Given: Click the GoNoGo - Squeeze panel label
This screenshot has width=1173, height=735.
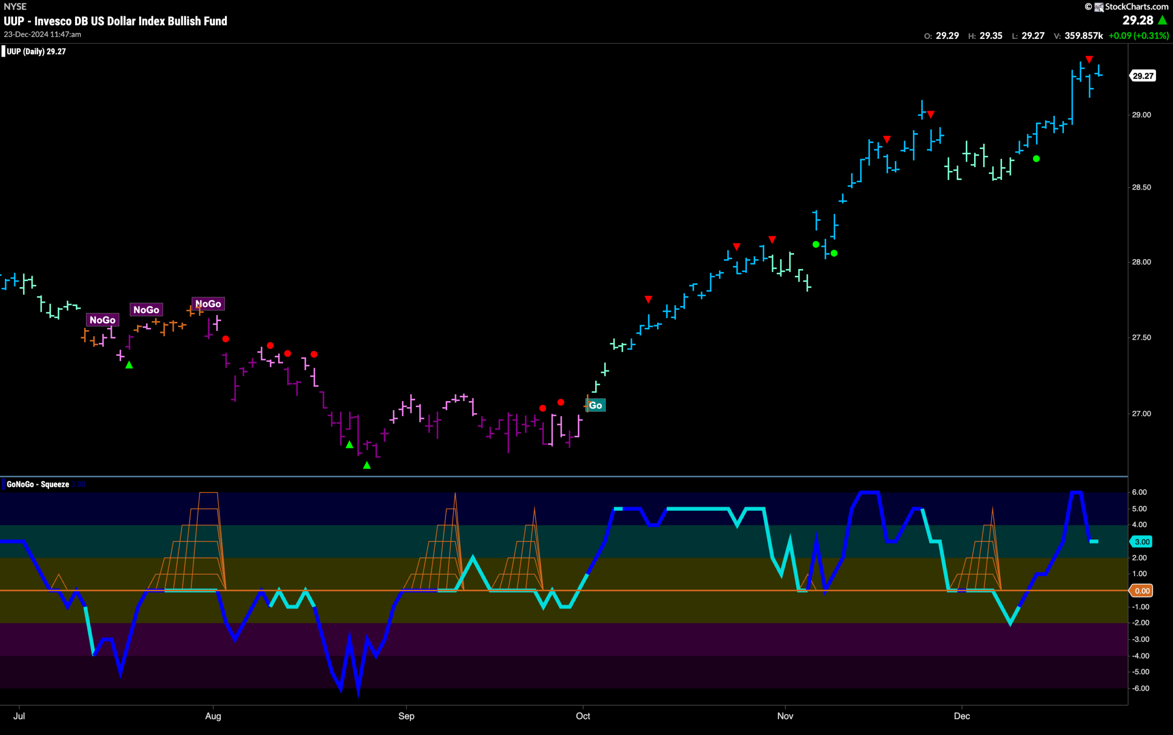Looking at the screenshot, I should [x=38, y=484].
